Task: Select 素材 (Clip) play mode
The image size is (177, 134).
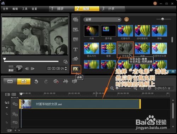Action: 11,70
